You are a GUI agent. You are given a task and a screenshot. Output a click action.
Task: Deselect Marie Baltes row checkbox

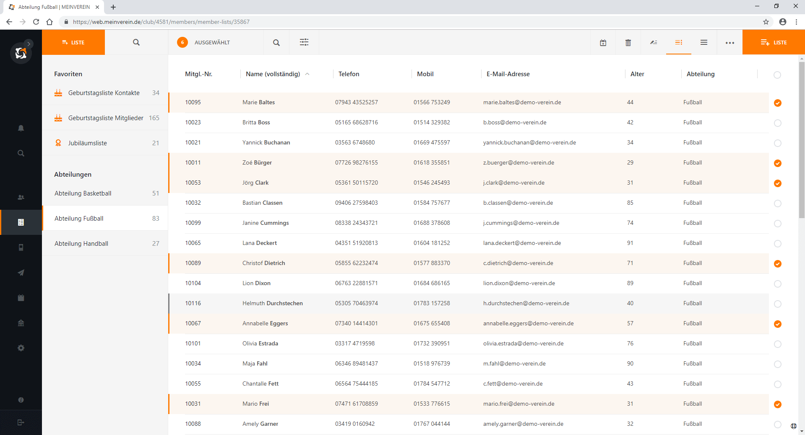777,103
